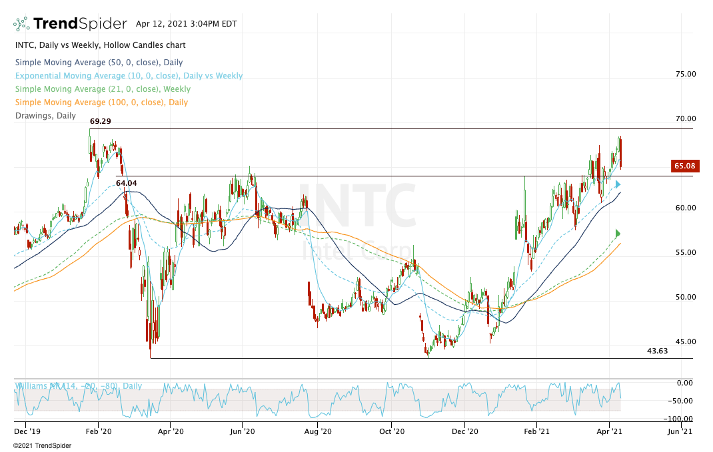This screenshot has height=452, width=713.
Task: Click the red 65.08 current price tag
Action: pos(685,166)
